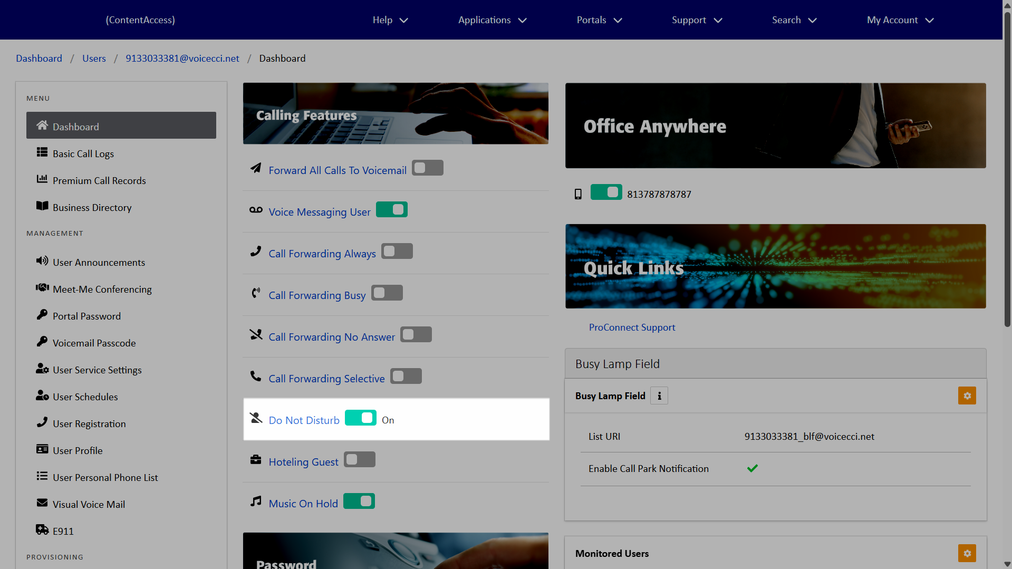Open the My Account dropdown
Screen dimensions: 1012x569
click(900, 20)
